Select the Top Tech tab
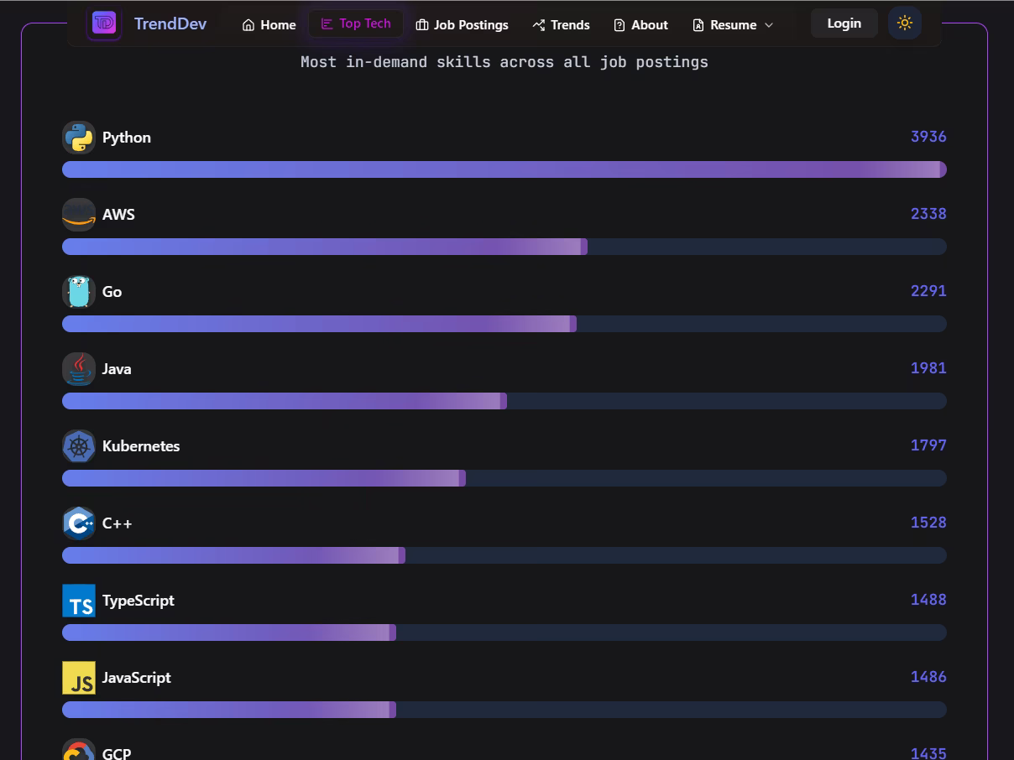 click(356, 23)
